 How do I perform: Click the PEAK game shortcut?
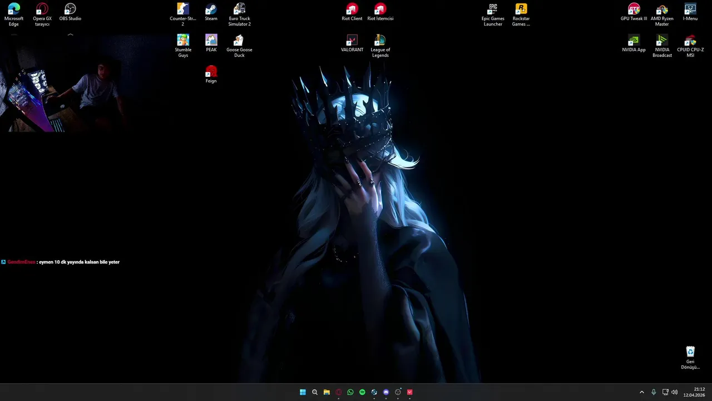(211, 43)
